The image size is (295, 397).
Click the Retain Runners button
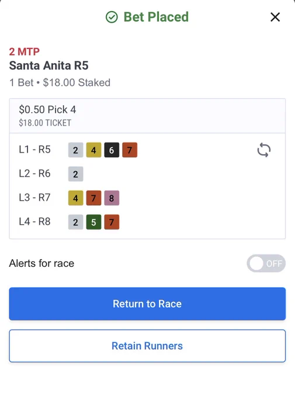point(147,346)
